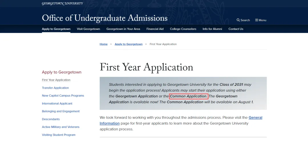Click the Search magnifier icon
308x147 pixels.
(238, 20)
